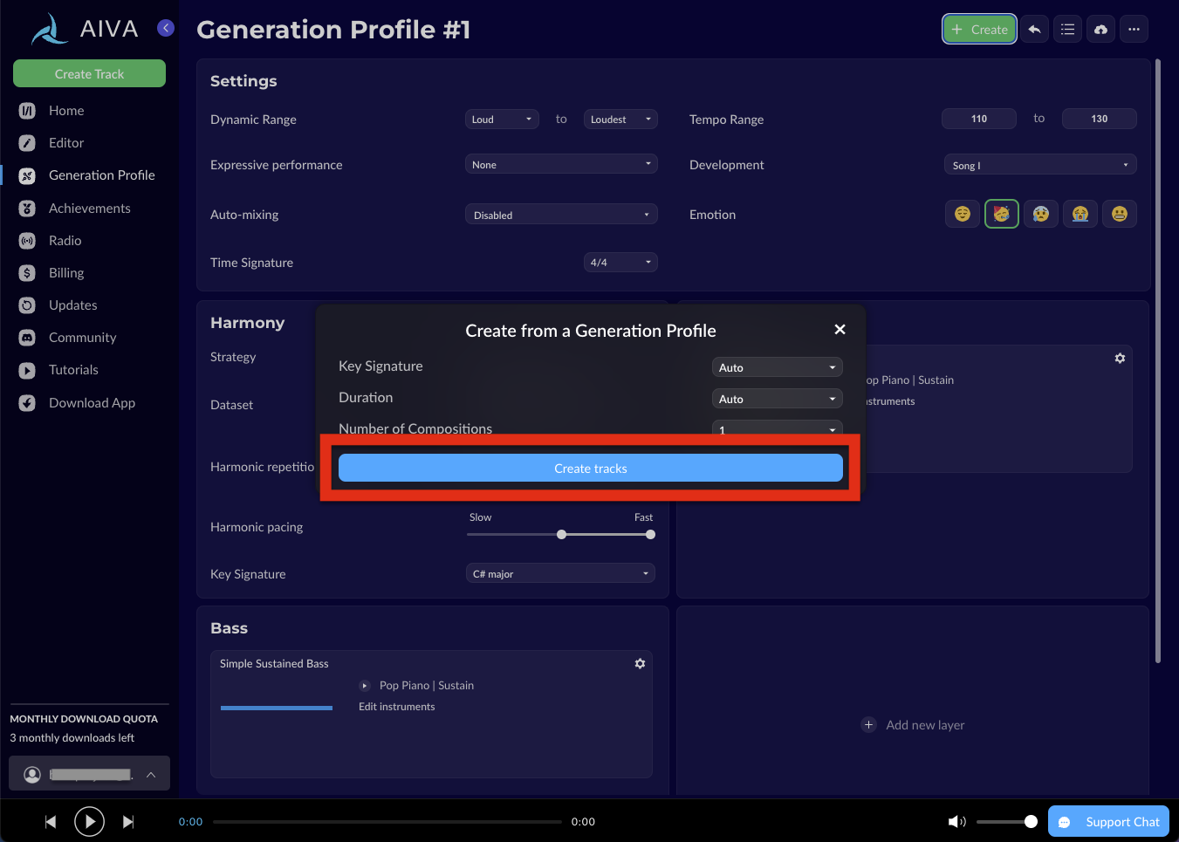Open the Duration dropdown in the dialog
1179x842 pixels.
point(777,399)
